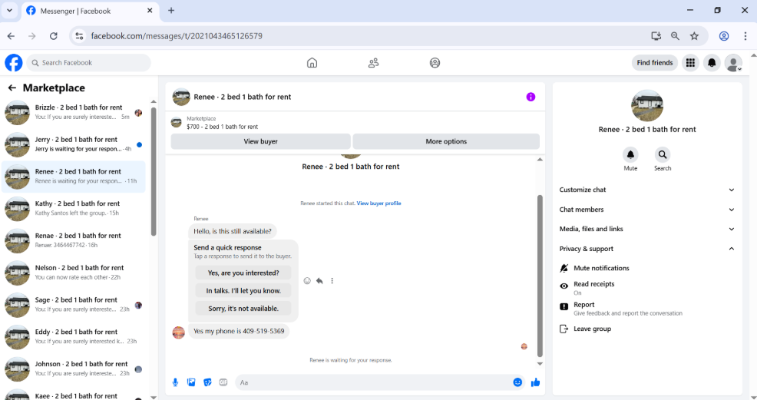Click the $700 listing thumbnail in chat header
The height and width of the screenshot is (400, 757).
[177, 123]
